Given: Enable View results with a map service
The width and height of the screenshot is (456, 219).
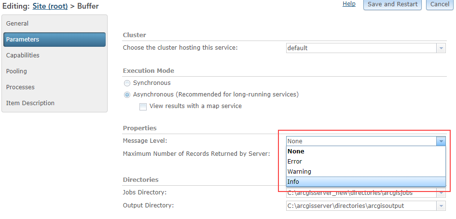Looking at the screenshot, I should 143,107.
